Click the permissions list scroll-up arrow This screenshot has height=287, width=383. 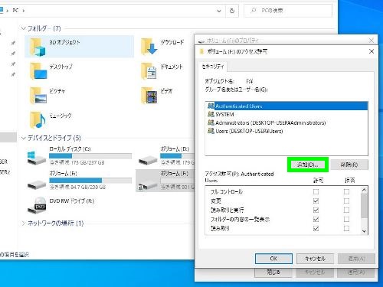365,190
